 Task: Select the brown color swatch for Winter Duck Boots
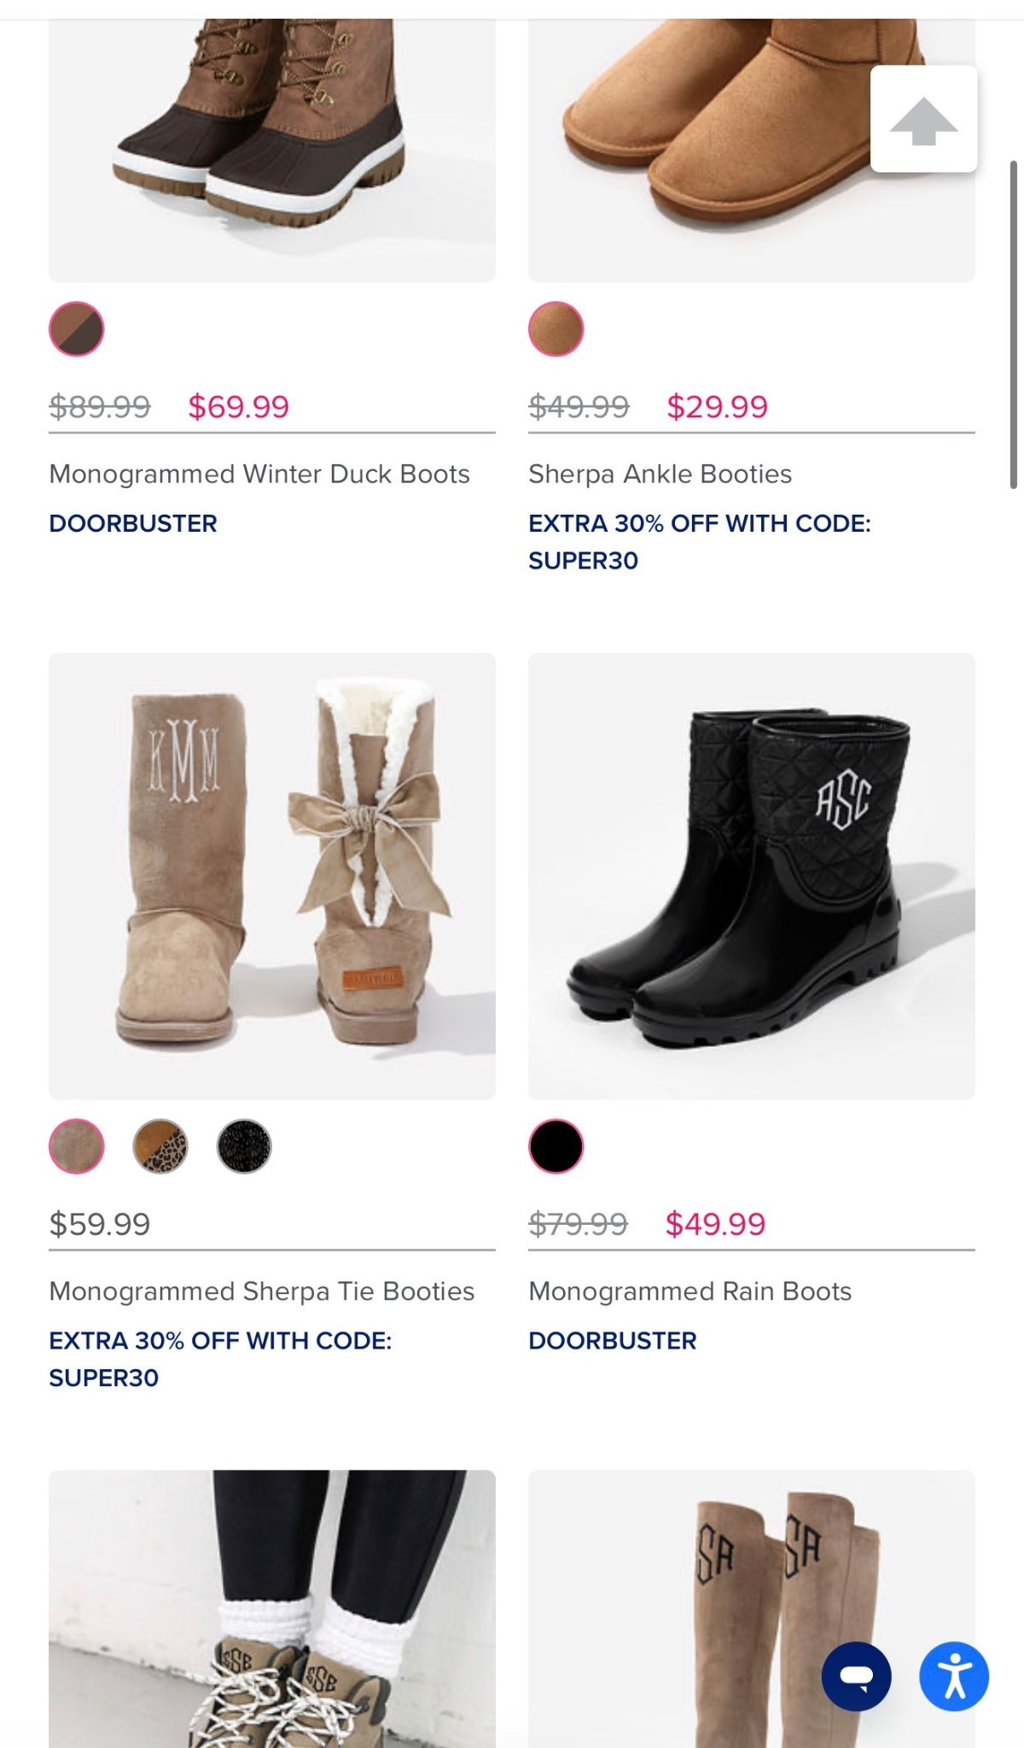75,329
